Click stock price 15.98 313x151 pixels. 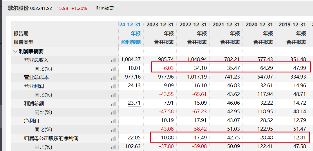tap(62, 8)
